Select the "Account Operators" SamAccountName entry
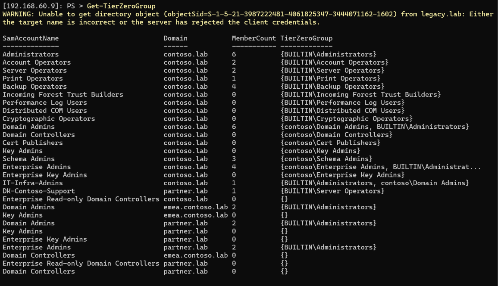This screenshot has height=286, width=498. click(x=37, y=62)
